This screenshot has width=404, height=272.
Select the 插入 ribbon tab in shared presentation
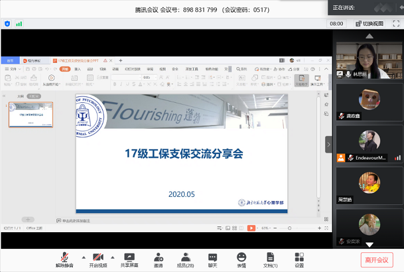pyautogui.click(x=77, y=69)
